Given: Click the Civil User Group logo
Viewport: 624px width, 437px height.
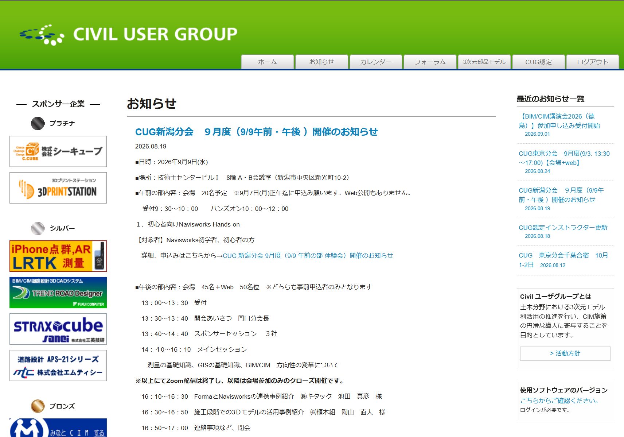Looking at the screenshot, I should (x=128, y=35).
